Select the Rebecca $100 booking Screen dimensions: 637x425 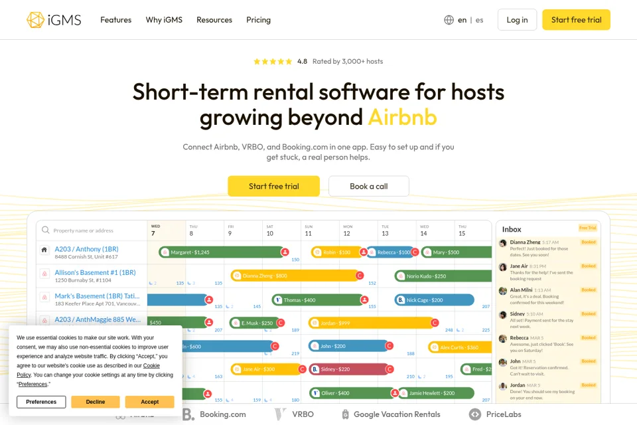click(x=393, y=252)
